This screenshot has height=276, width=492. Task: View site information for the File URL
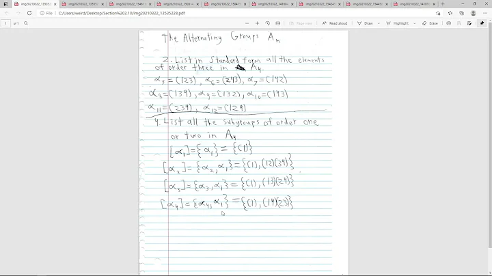(x=46, y=13)
